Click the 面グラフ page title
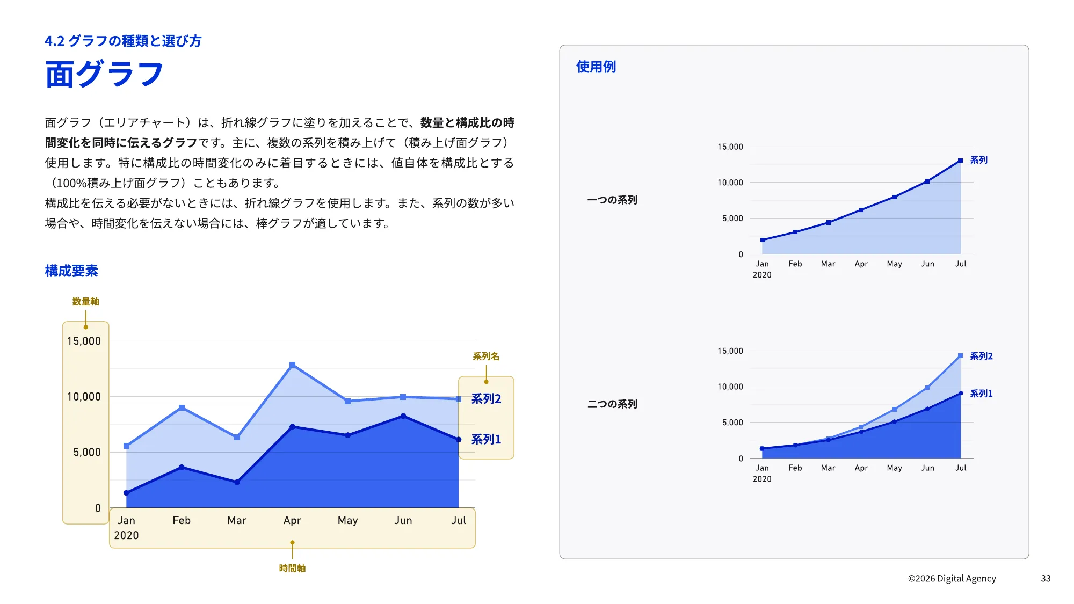This screenshot has width=1074, height=604. (x=104, y=75)
